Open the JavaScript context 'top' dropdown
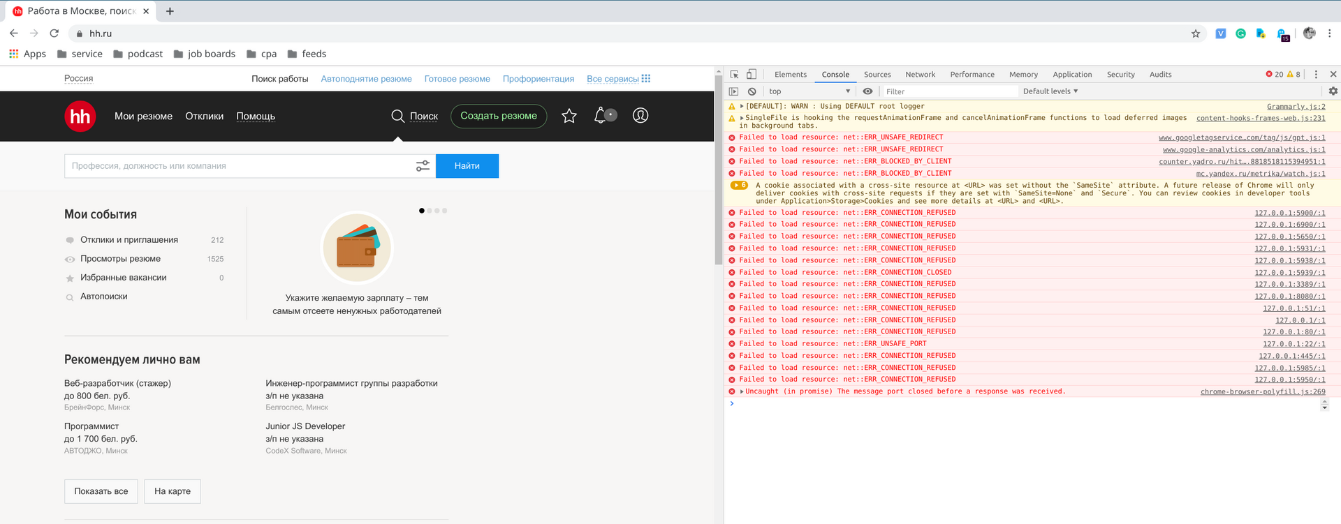The image size is (1341, 524). point(809,91)
